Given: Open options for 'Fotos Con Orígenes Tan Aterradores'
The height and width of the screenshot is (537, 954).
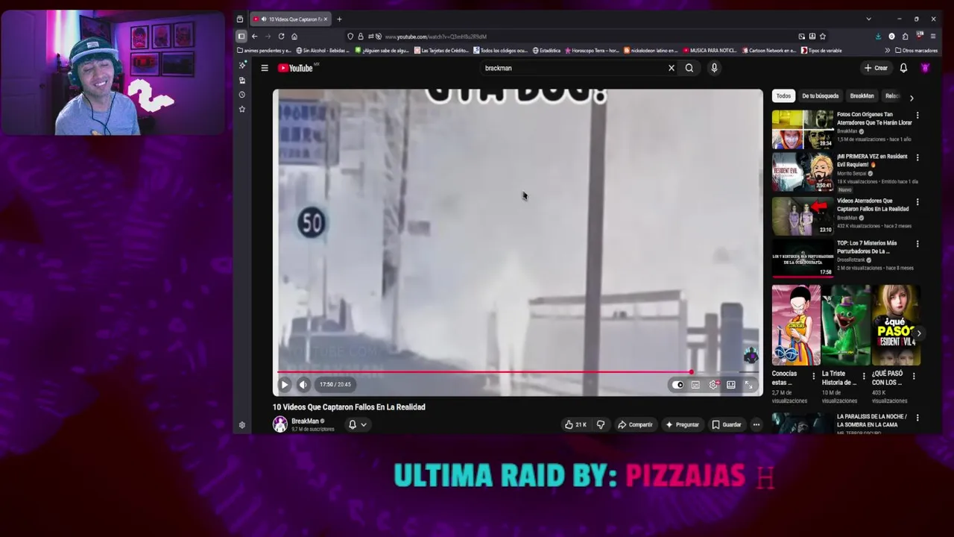Looking at the screenshot, I should [917, 116].
